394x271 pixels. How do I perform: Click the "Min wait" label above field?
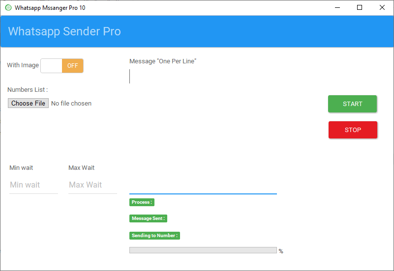pos(21,168)
